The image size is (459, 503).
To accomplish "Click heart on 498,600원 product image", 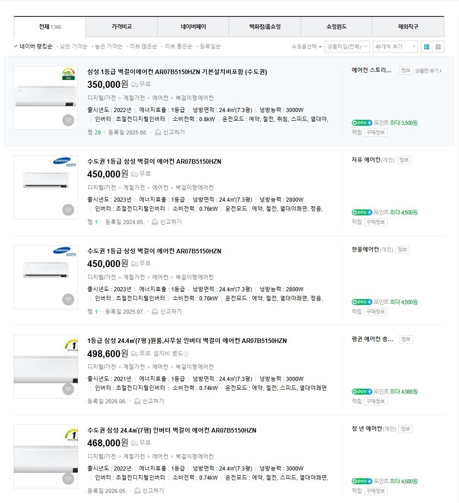I will pos(68,389).
